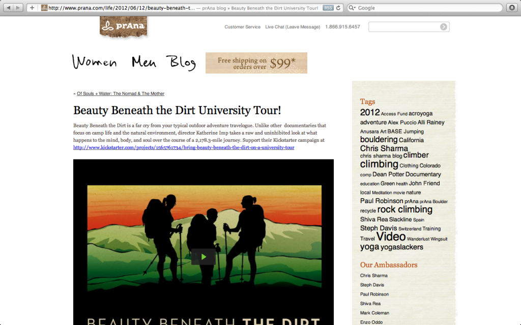Click the site search input field
Viewport: 521px width, 325px height.
pos(404,27)
